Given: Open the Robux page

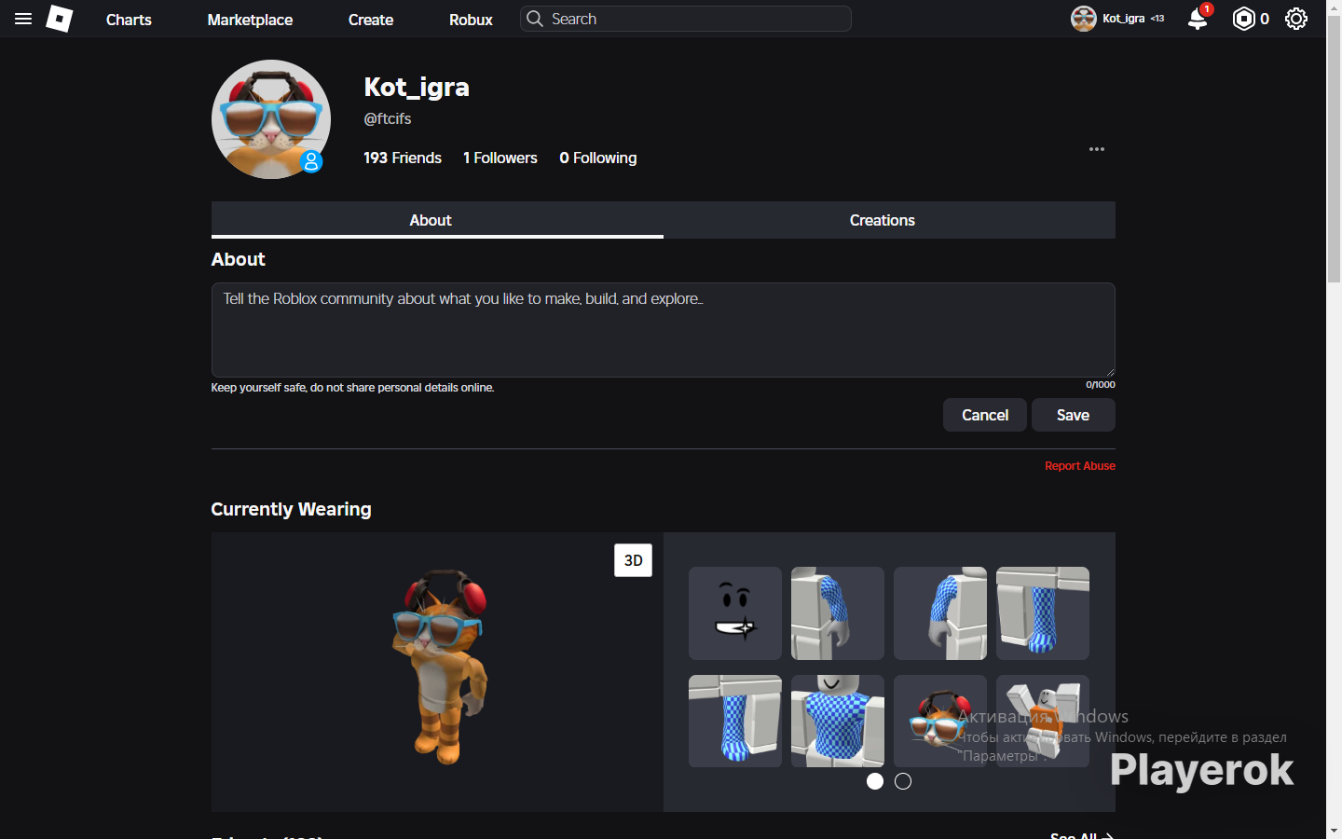Looking at the screenshot, I should (471, 20).
